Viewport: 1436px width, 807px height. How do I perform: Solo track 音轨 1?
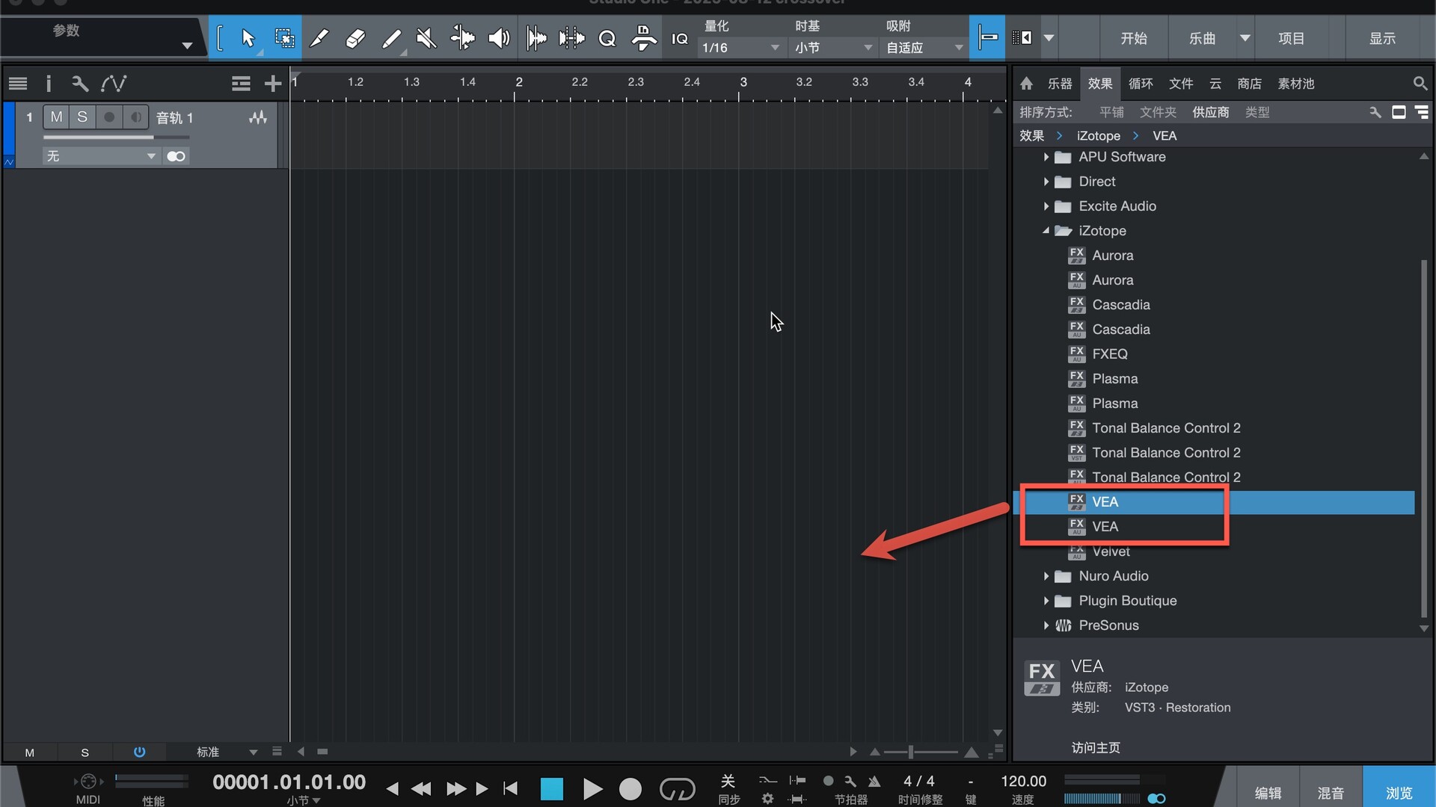tap(82, 117)
